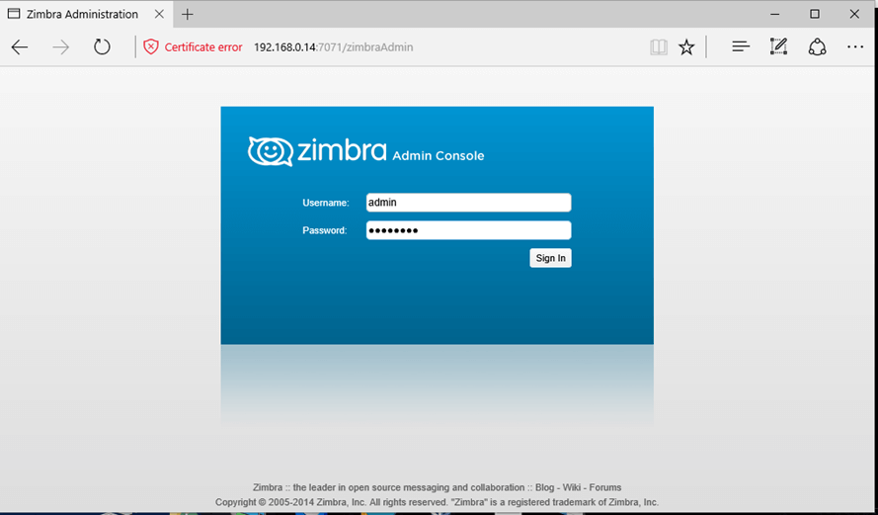Minimize the browser window
Screen dimensions: 878x515
pyautogui.click(x=775, y=15)
